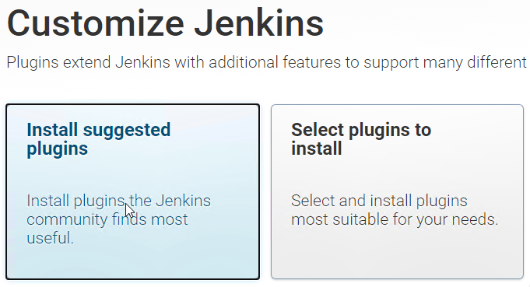Click the 'community finds most' text line
The width and height of the screenshot is (530, 287).
107,219
